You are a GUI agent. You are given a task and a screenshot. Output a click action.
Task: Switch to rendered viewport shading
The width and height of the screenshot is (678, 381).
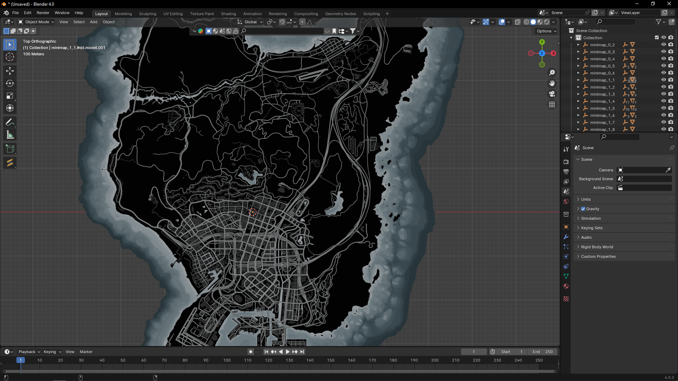click(x=547, y=22)
